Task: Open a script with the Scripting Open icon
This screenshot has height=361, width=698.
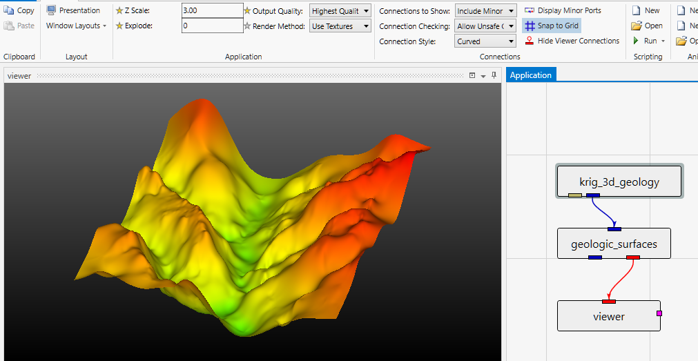Action: 637,26
